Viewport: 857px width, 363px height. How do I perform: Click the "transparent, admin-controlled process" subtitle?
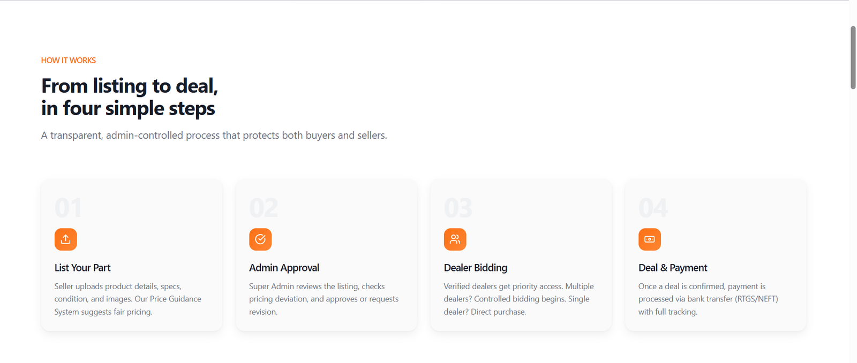[214, 135]
